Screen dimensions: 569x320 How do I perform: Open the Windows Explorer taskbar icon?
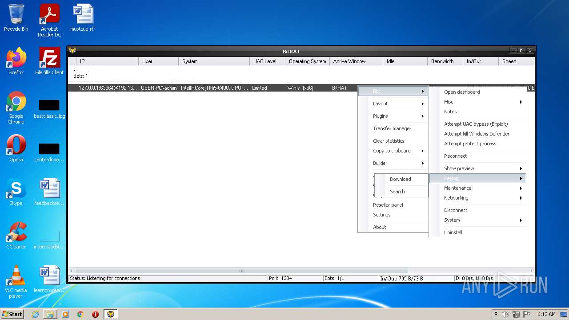coord(50,314)
